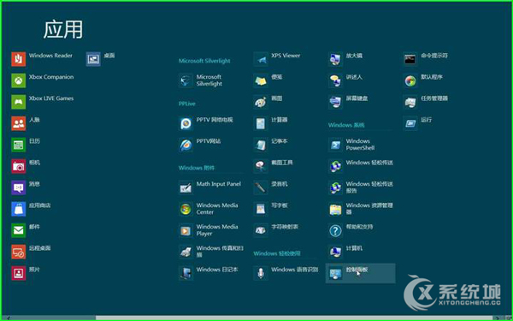Switch to the 桌面 desktop tile
Screen dimensions: 513x321
coord(100,59)
